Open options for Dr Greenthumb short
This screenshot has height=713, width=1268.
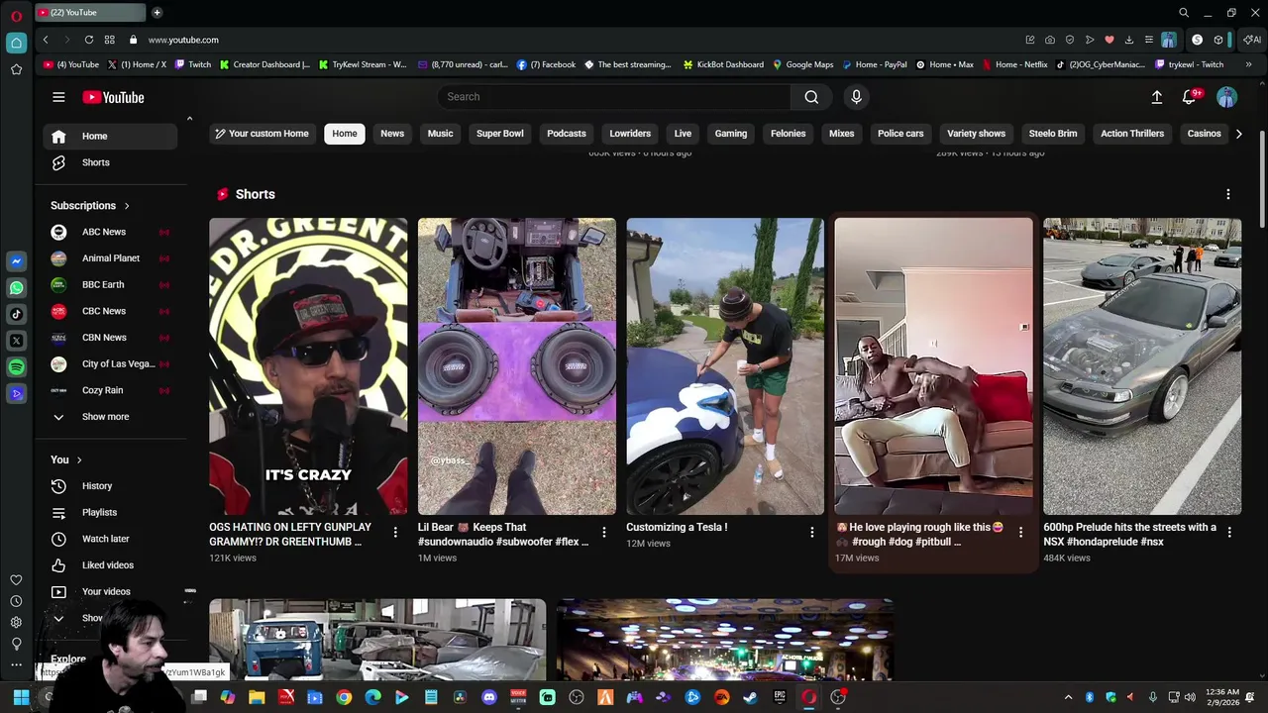395,533
